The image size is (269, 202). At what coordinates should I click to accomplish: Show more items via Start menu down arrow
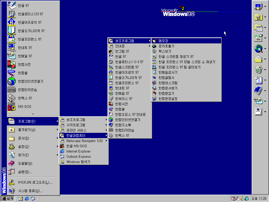[x=33, y=114]
